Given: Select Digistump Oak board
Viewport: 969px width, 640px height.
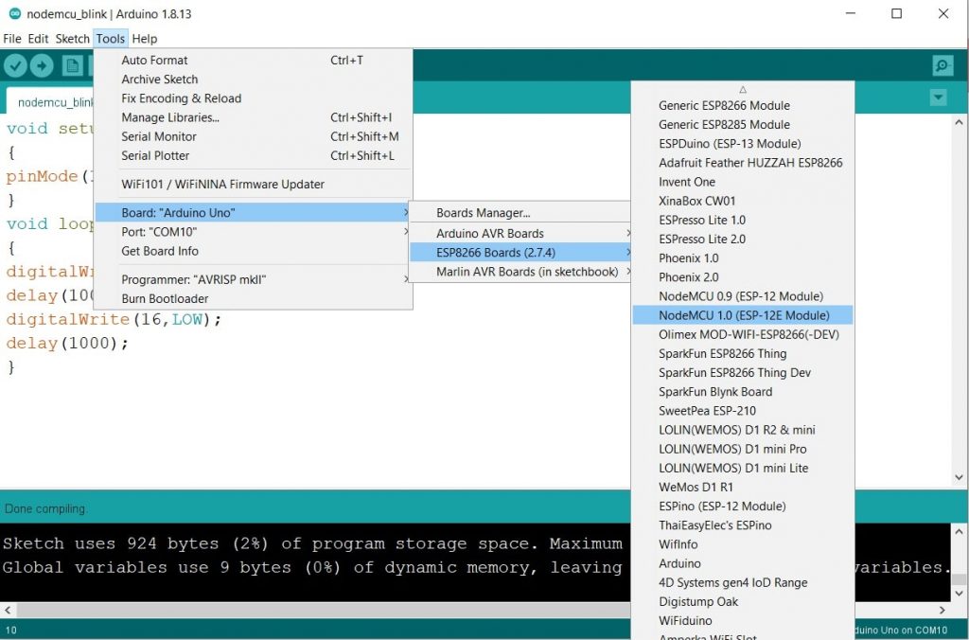Looking at the screenshot, I should pos(743,602).
